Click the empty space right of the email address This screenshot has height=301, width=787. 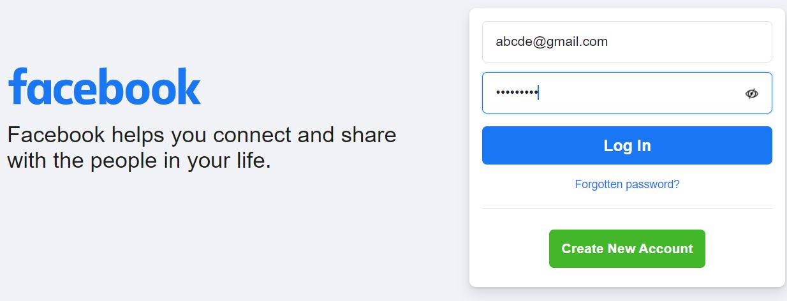(x=689, y=42)
